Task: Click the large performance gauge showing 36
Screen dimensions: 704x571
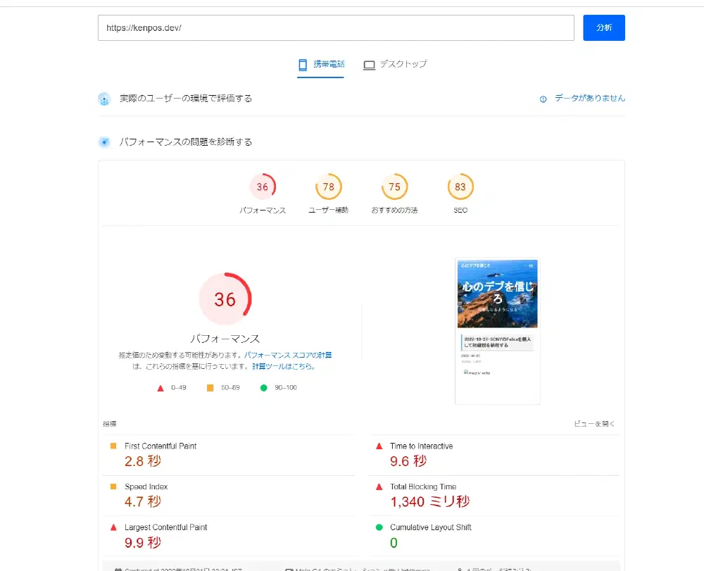Action: [x=225, y=299]
